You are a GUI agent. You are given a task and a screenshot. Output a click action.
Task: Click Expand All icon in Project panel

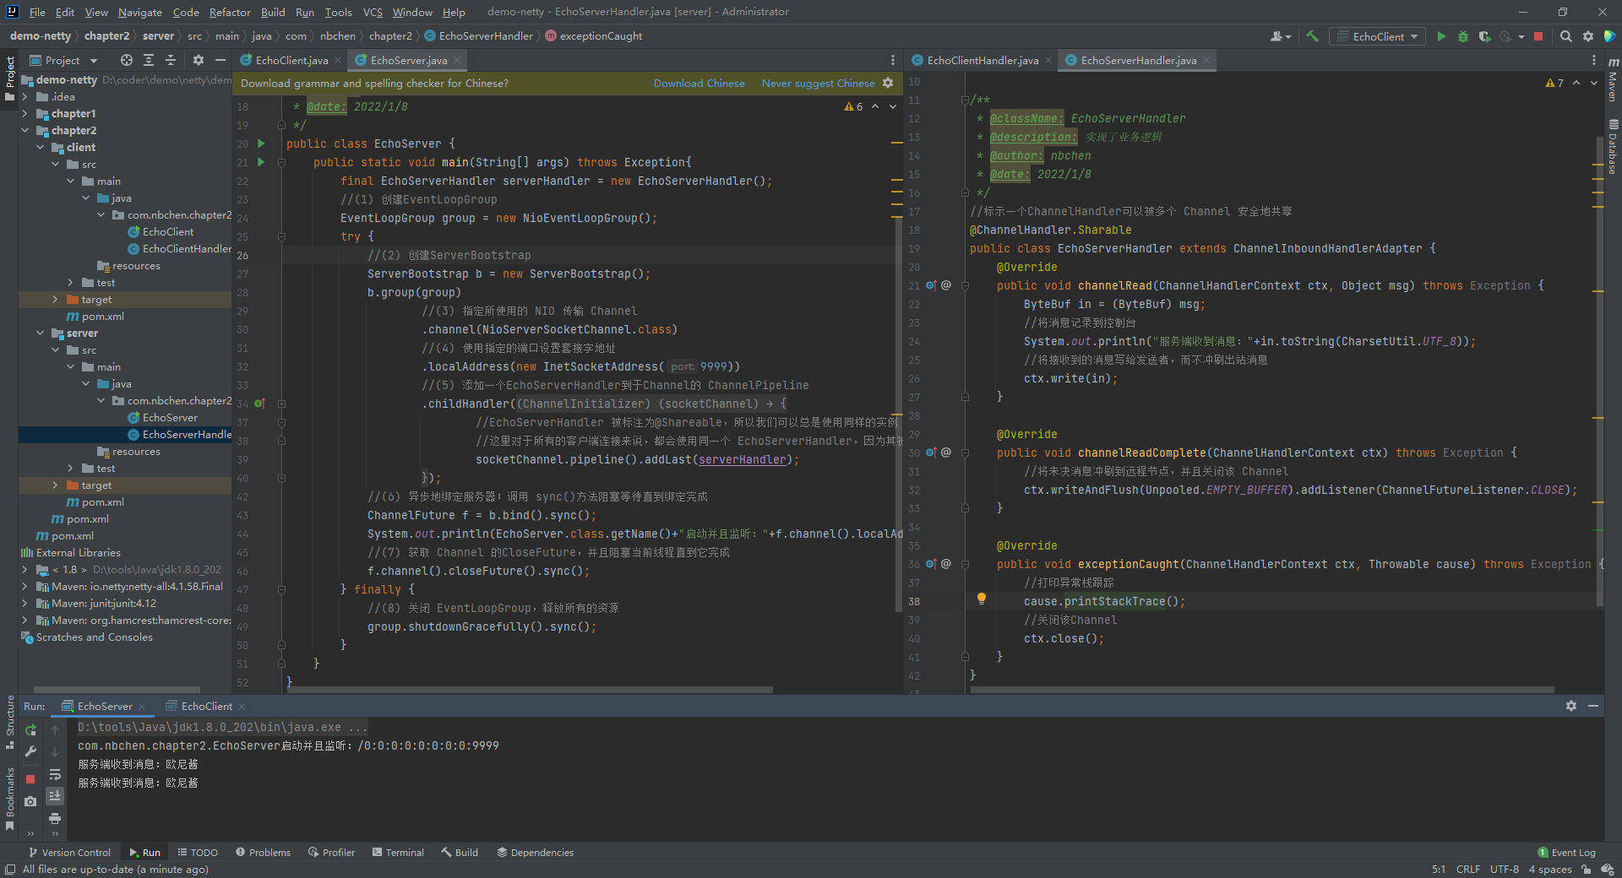click(149, 60)
